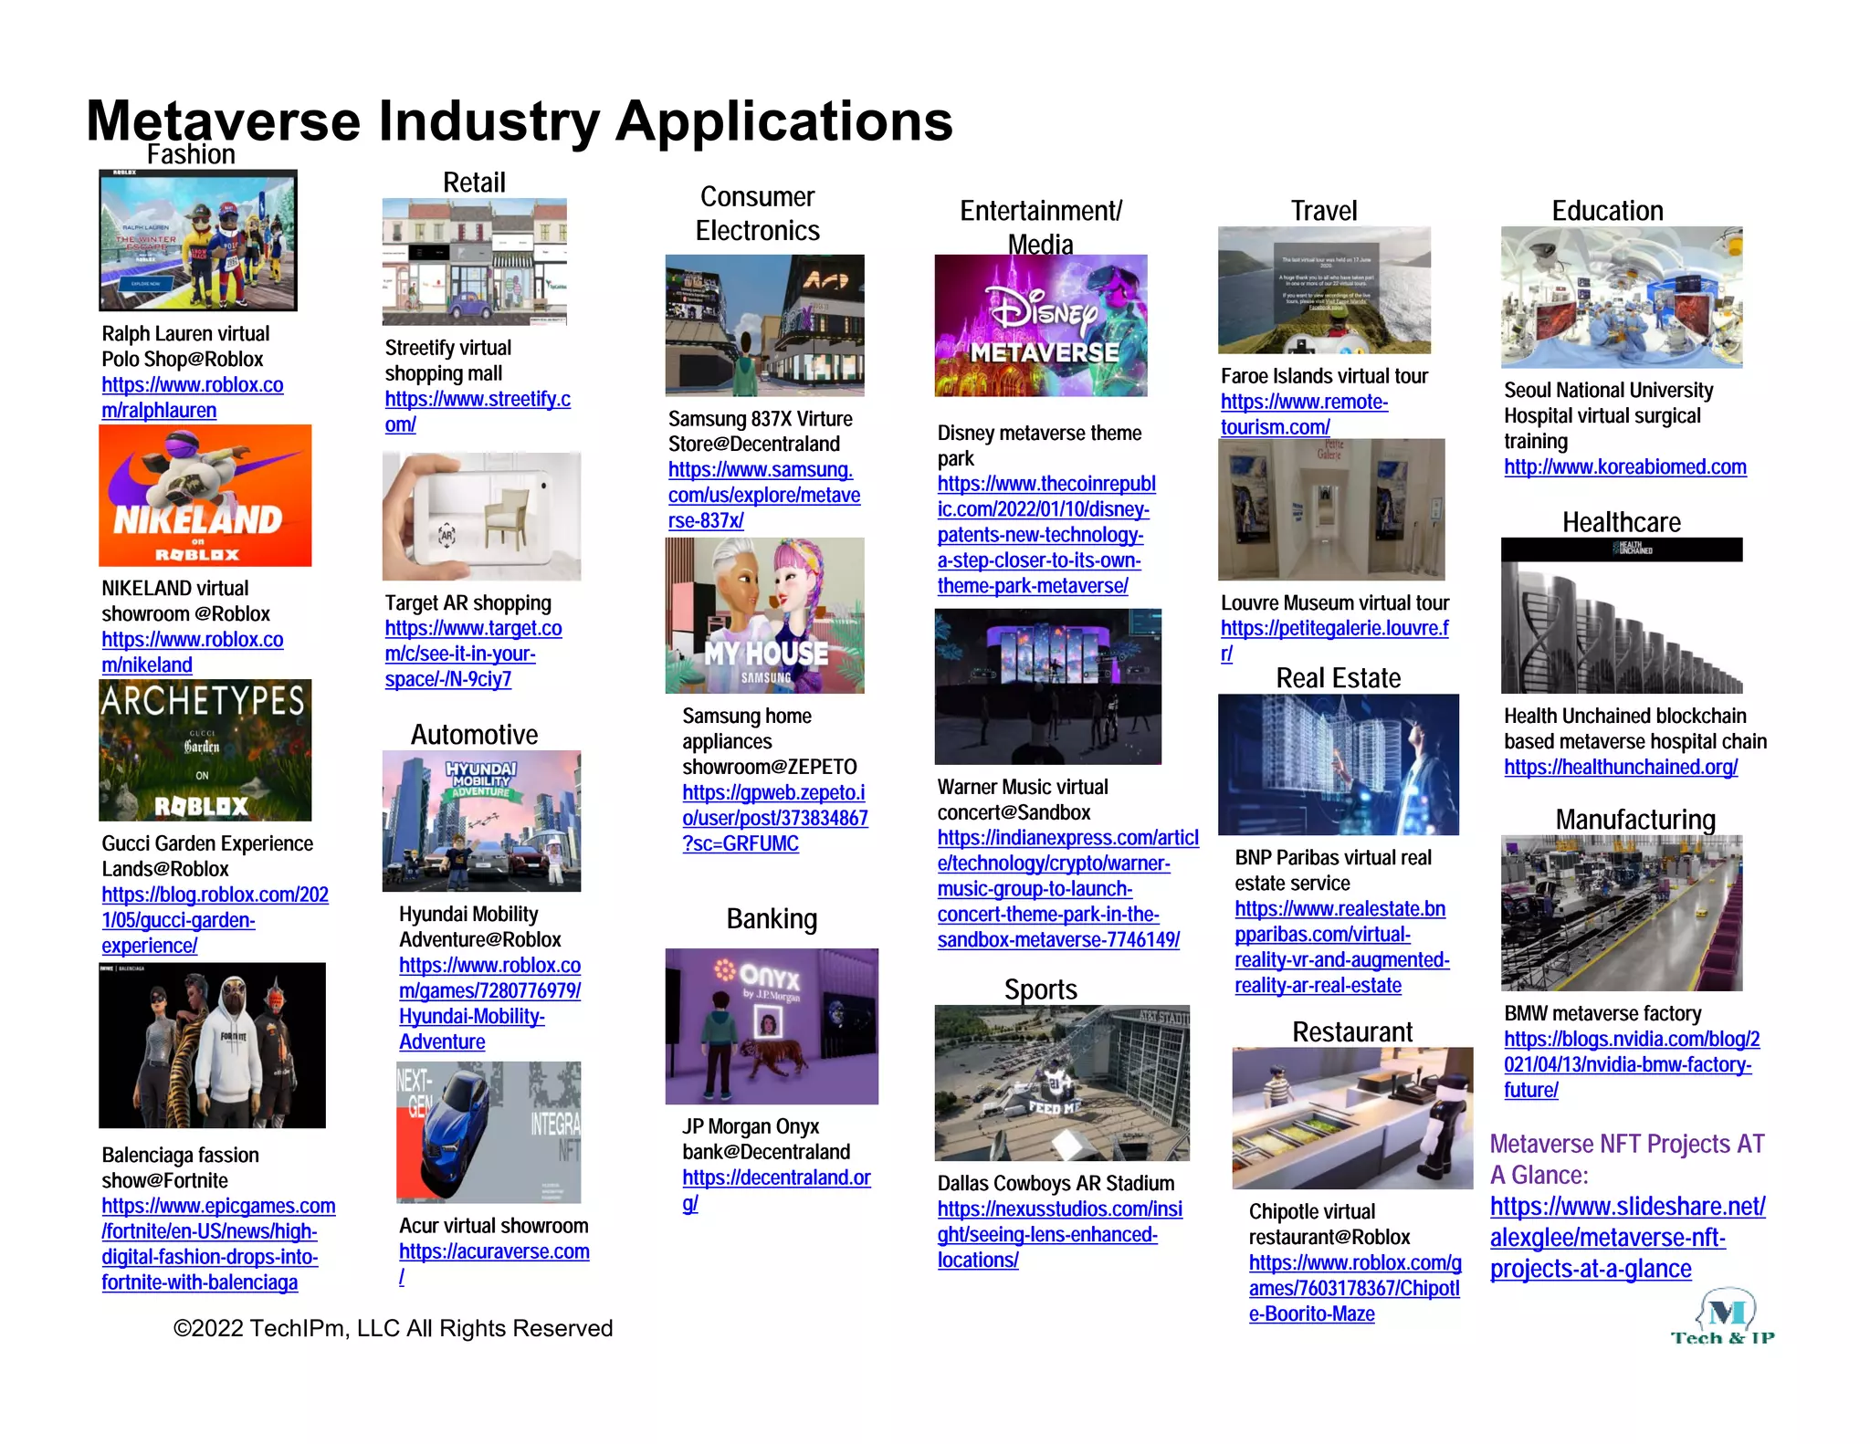Open the decentraland.org link
Screen dimensions: 1870x1444
[777, 1190]
